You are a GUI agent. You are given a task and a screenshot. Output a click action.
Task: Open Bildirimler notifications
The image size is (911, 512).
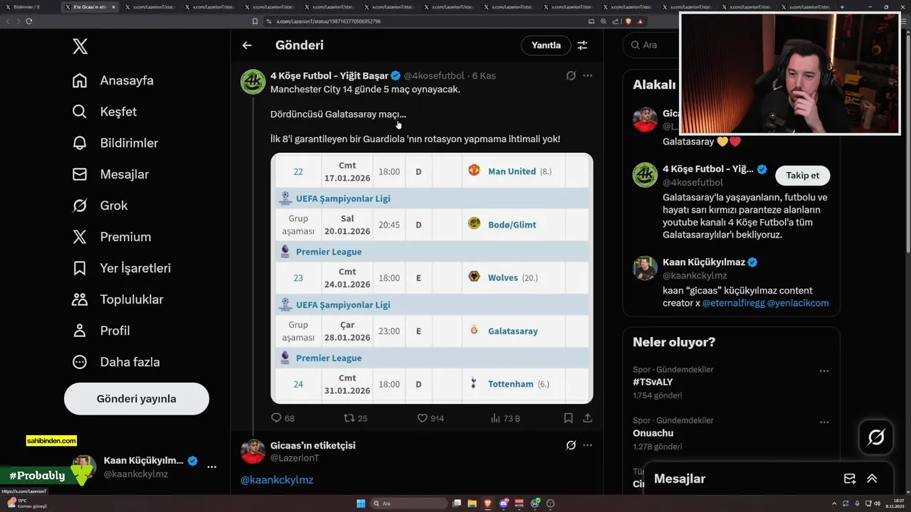coord(115,143)
